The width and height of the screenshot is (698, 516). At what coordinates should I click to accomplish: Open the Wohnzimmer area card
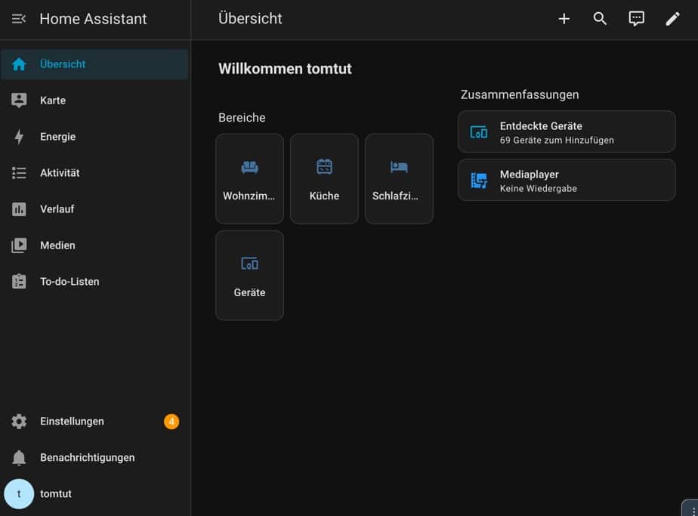(249, 179)
